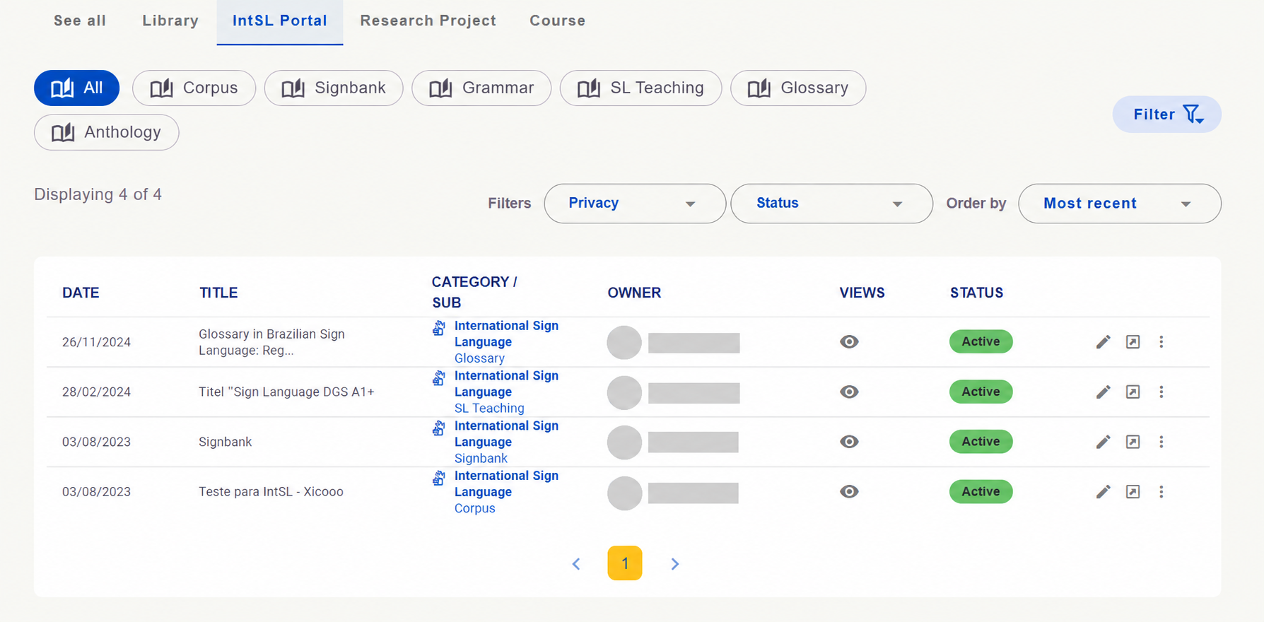Switch to the Course tab

(558, 21)
